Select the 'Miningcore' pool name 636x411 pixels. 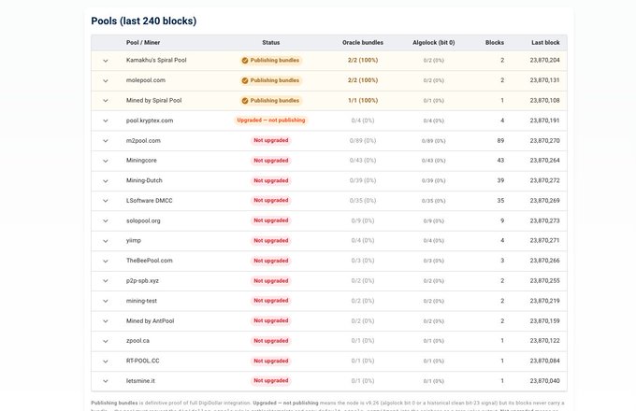pyautogui.click(x=141, y=161)
